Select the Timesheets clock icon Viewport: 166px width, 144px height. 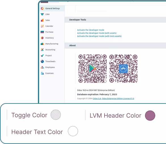42,61
